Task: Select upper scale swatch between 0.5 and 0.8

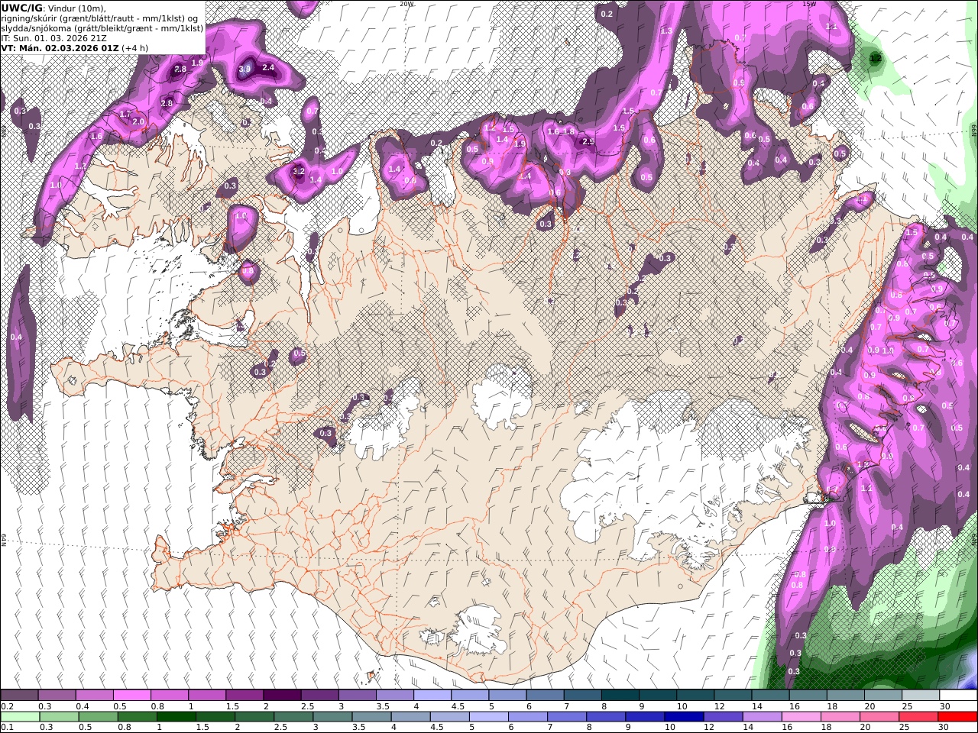Action: [131, 696]
